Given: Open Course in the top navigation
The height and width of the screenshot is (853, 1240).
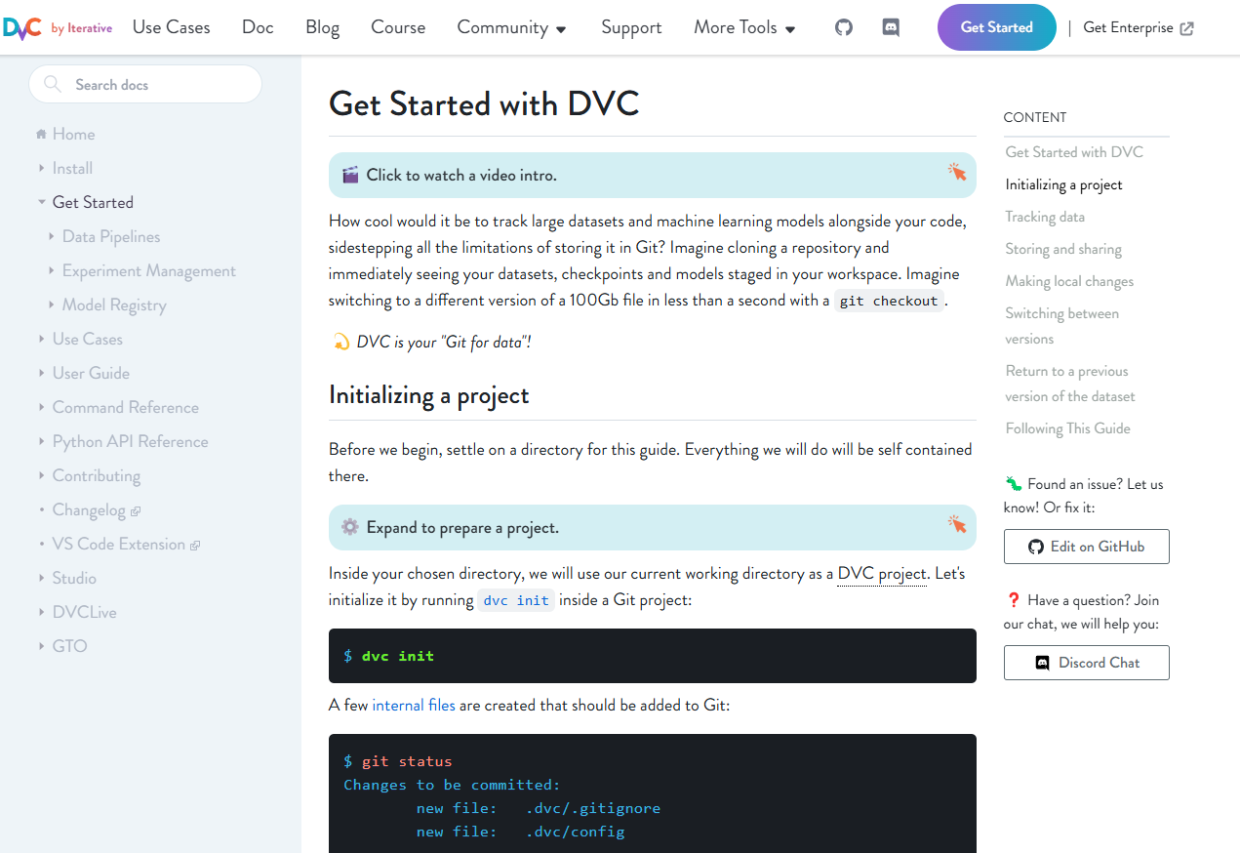Looking at the screenshot, I should [398, 27].
